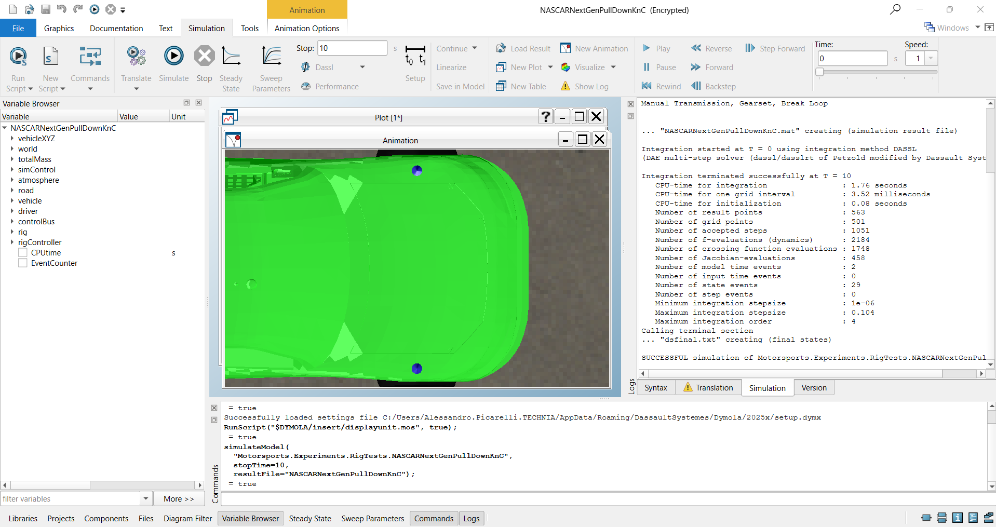Click the log pane horizontal scrollbar
Image resolution: width=996 pixels, height=527 pixels.
click(813, 374)
